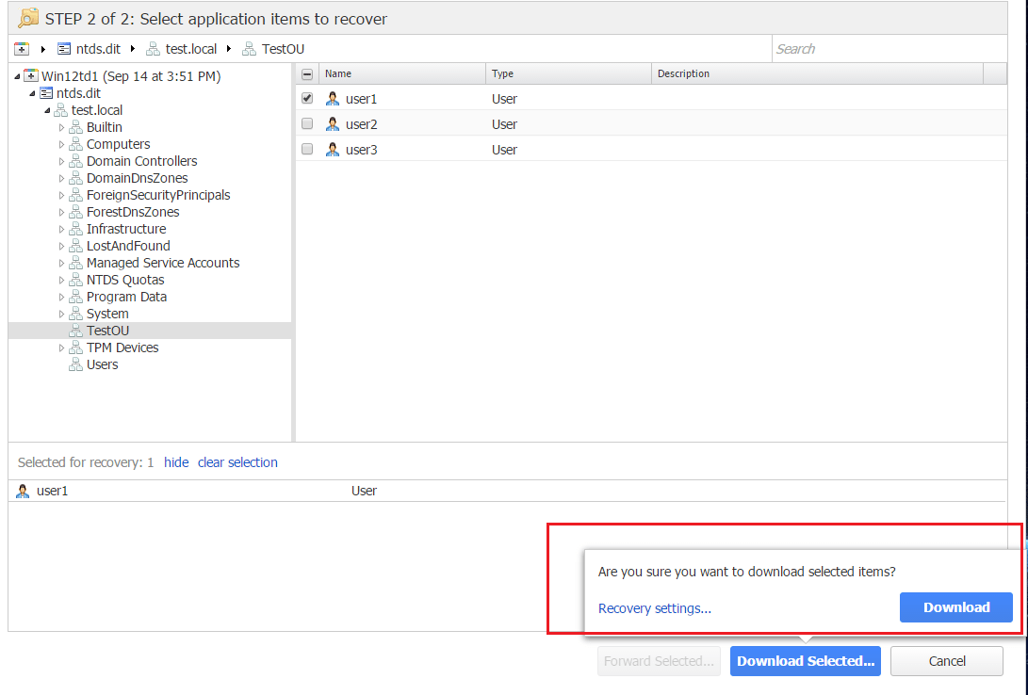Click the Users container icon in tree
Screen dimensions: 1028x695
point(76,364)
